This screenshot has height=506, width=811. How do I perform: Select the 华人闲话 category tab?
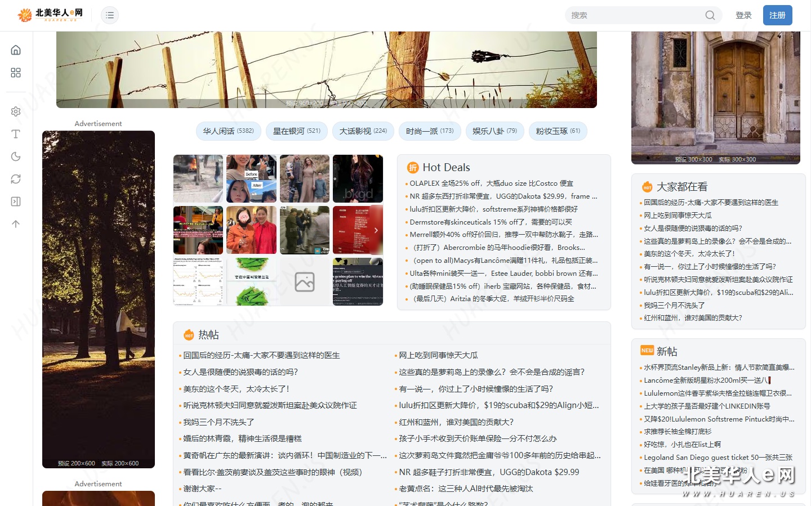[228, 131]
